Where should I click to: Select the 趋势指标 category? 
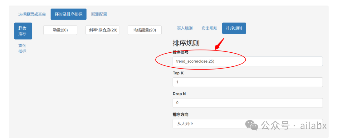click(23, 31)
